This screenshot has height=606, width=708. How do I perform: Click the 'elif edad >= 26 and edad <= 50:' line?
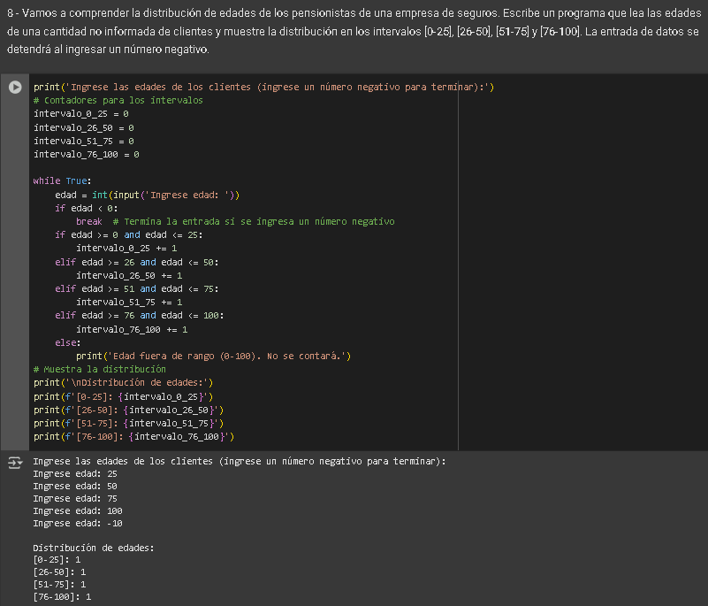point(137,262)
